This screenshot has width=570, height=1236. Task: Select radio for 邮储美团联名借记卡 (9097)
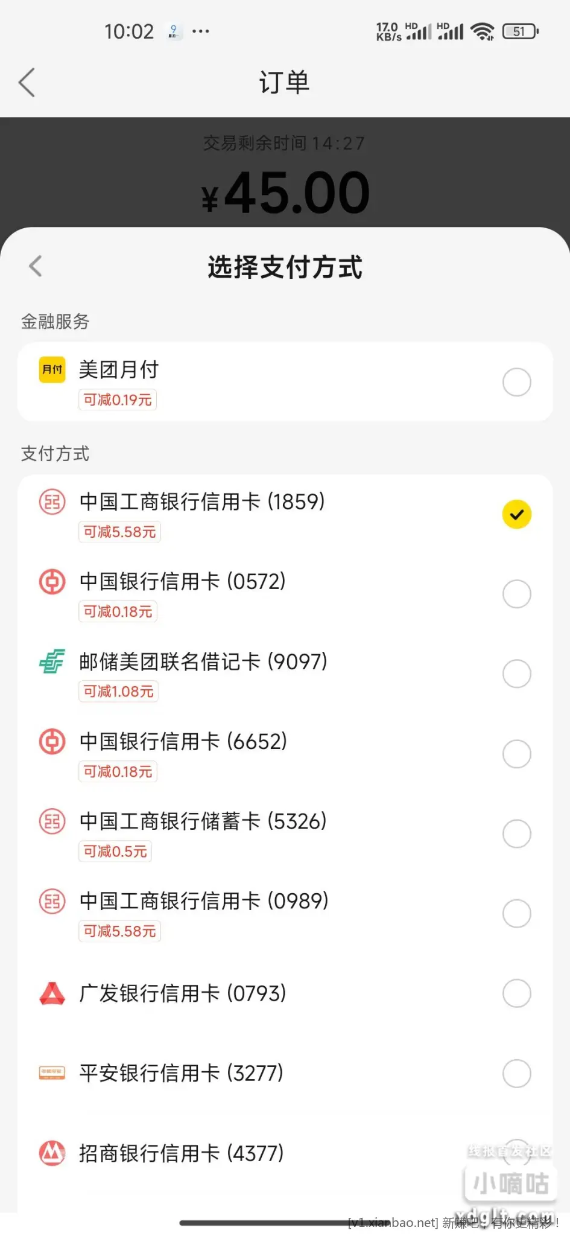coord(516,674)
